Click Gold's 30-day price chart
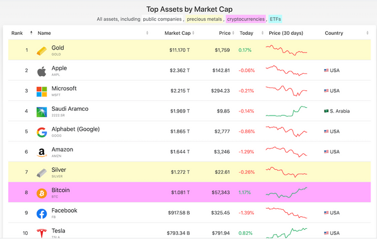377x240 pixels. pyautogui.click(x=286, y=50)
